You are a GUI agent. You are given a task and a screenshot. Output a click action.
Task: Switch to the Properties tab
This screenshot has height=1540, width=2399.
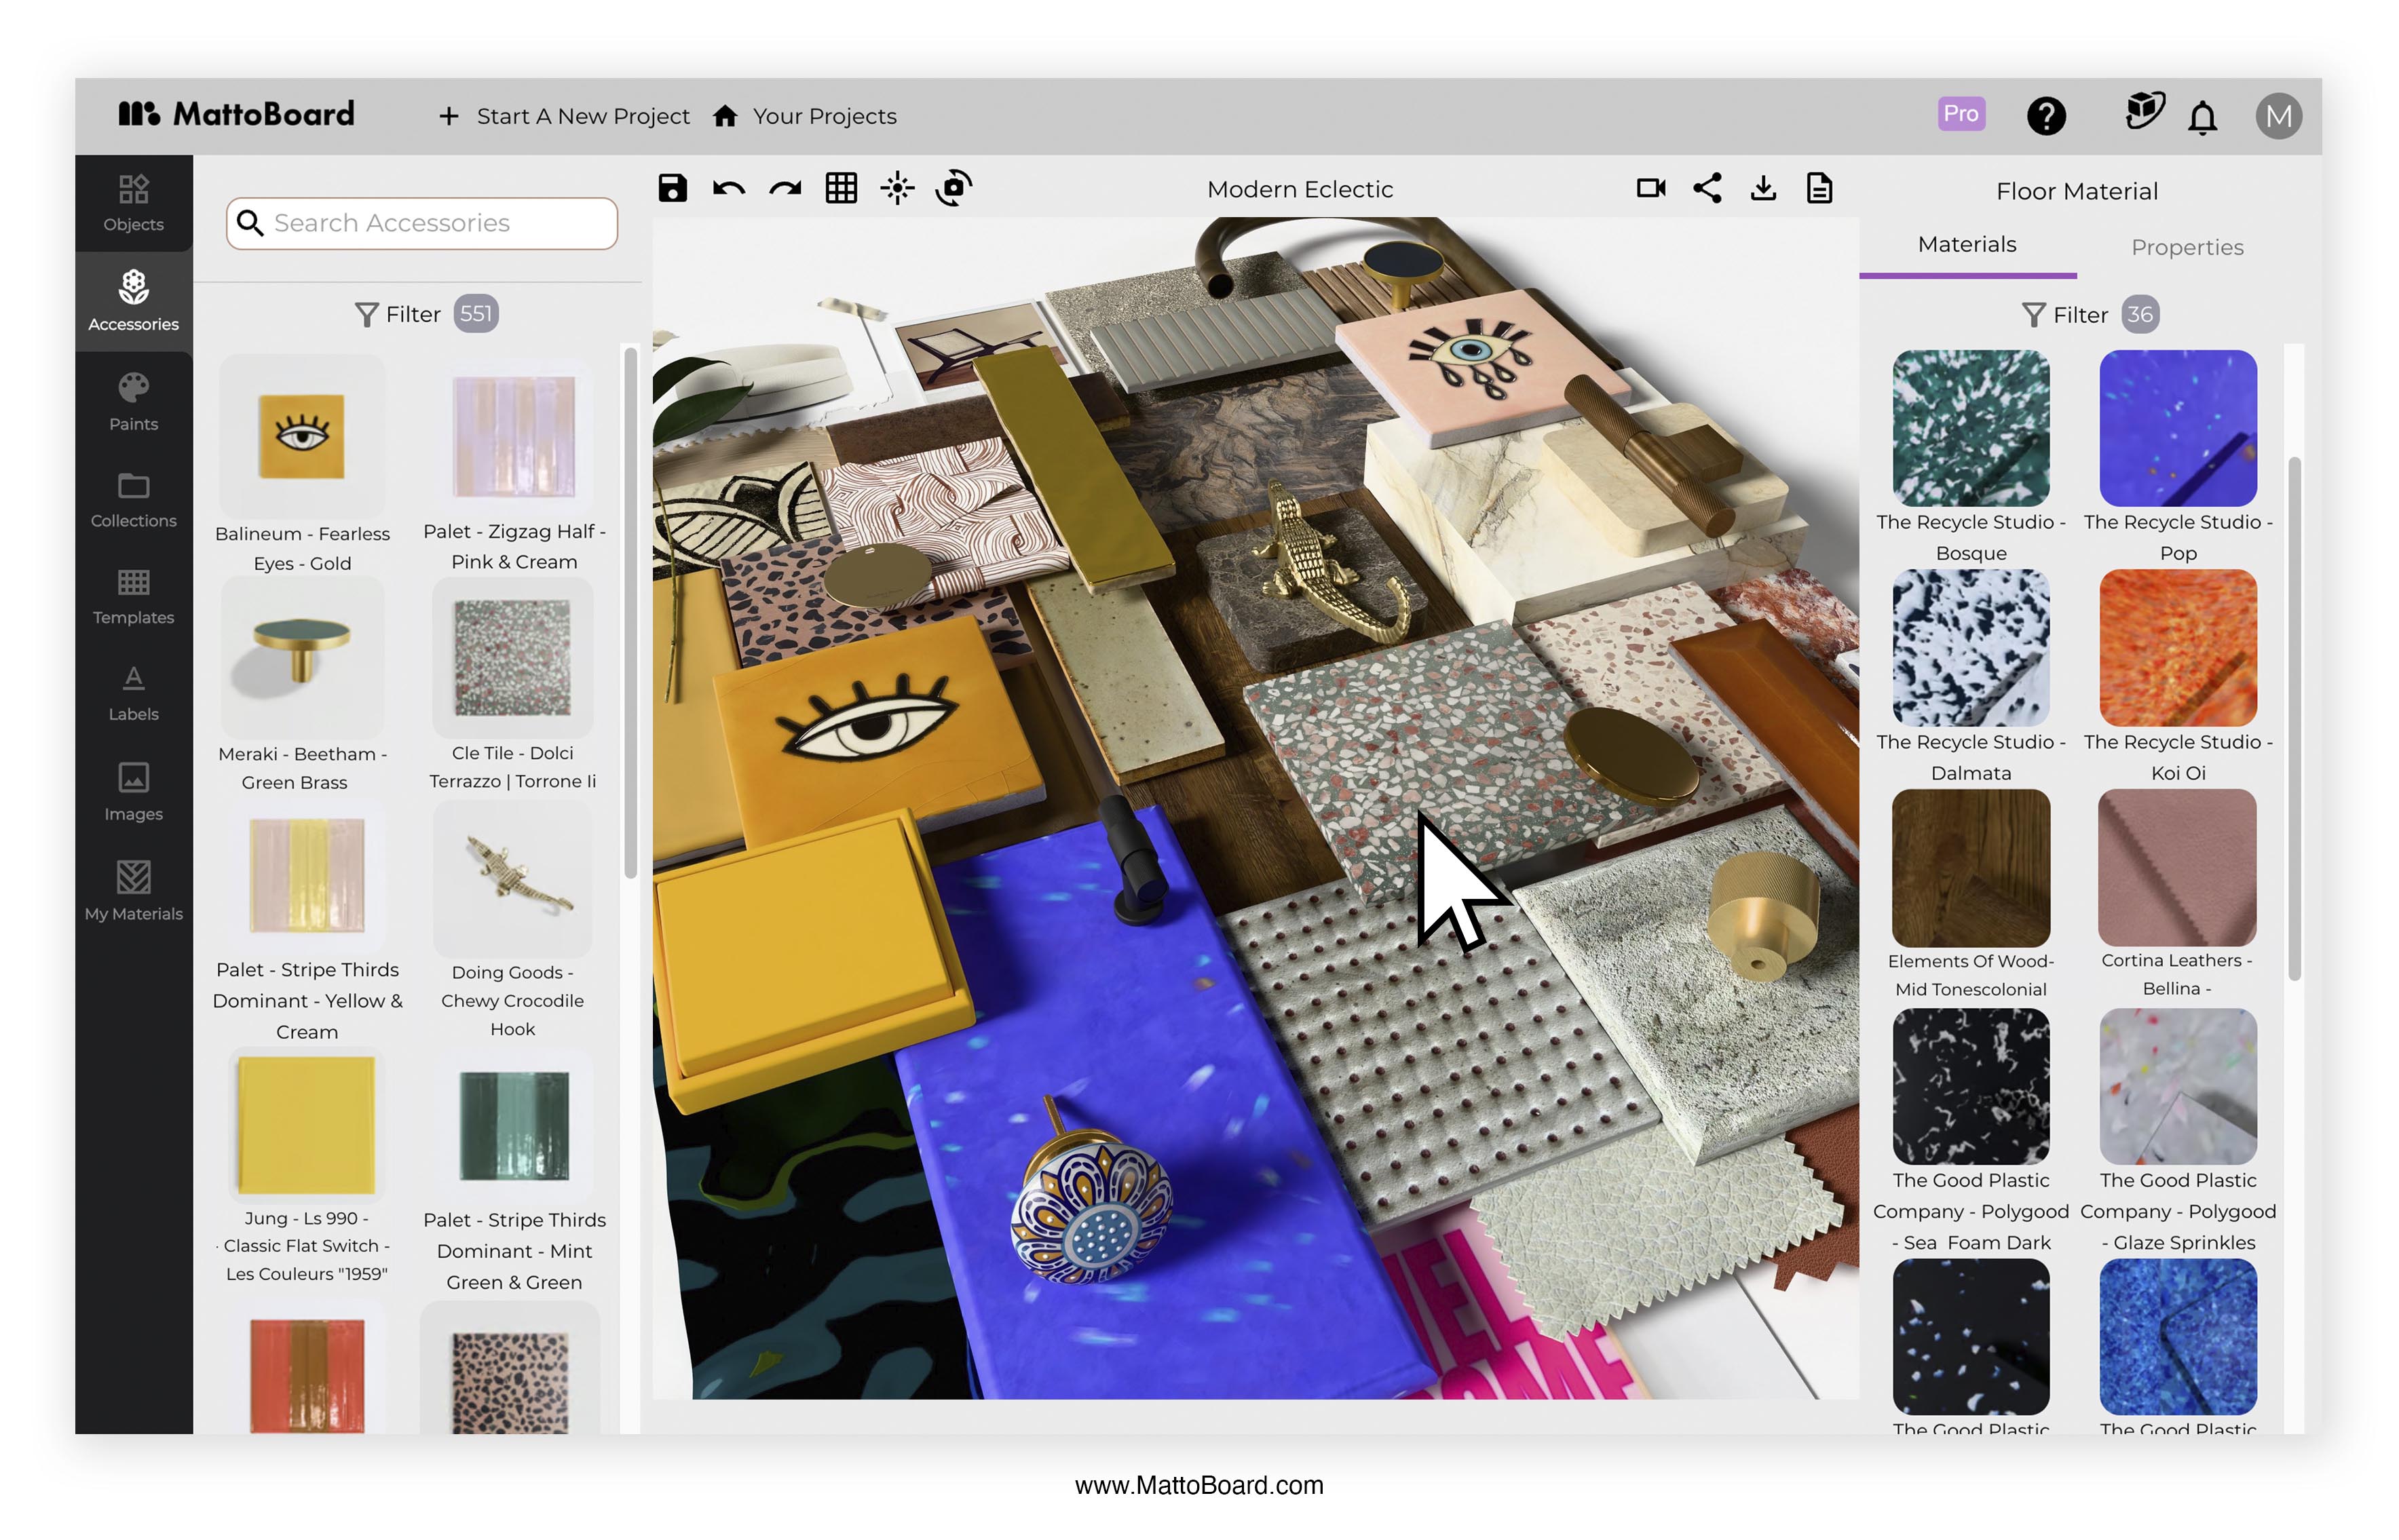click(x=2187, y=247)
